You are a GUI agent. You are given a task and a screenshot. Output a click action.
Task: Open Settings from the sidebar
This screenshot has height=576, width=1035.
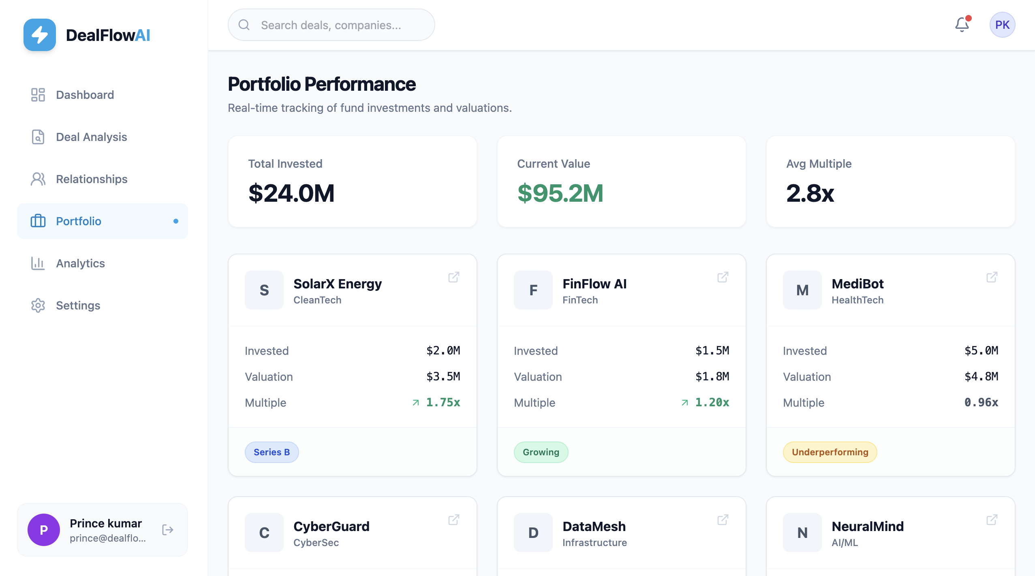[x=78, y=305]
